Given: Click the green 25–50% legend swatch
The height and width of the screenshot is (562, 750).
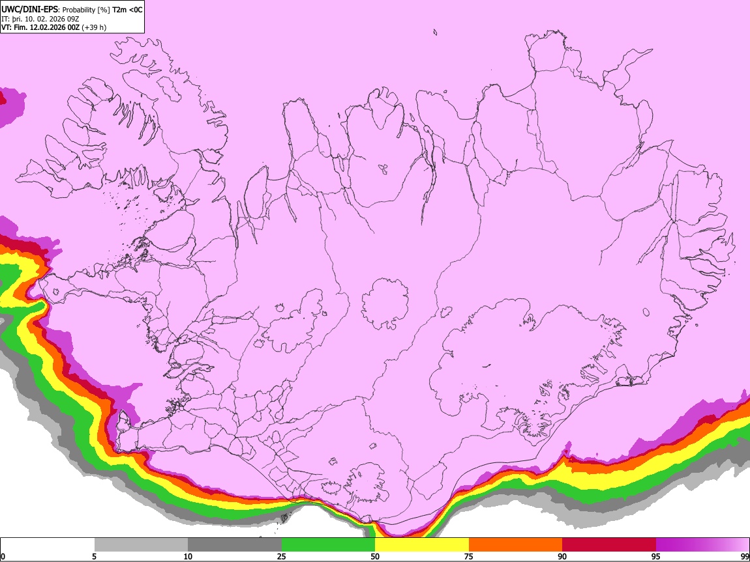Looking at the screenshot, I should (328, 544).
